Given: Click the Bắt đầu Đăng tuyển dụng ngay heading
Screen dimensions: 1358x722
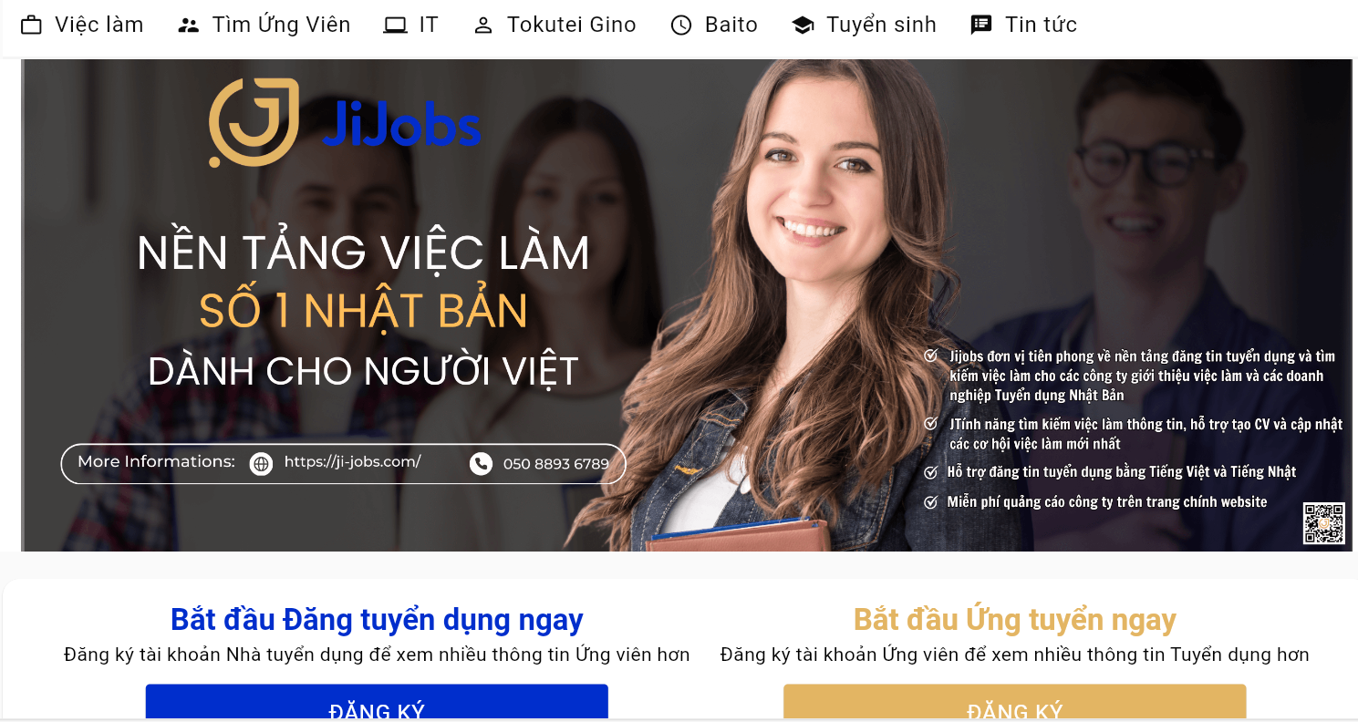Looking at the screenshot, I should [377, 620].
